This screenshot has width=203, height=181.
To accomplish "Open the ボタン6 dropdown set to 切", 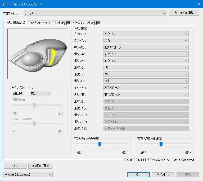I will click(146, 68).
